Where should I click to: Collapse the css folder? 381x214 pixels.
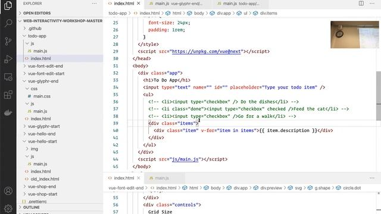pyautogui.click(x=34, y=89)
